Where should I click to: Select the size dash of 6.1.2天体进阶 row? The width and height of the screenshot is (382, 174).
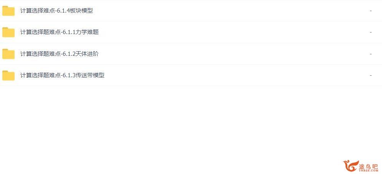click(370, 54)
